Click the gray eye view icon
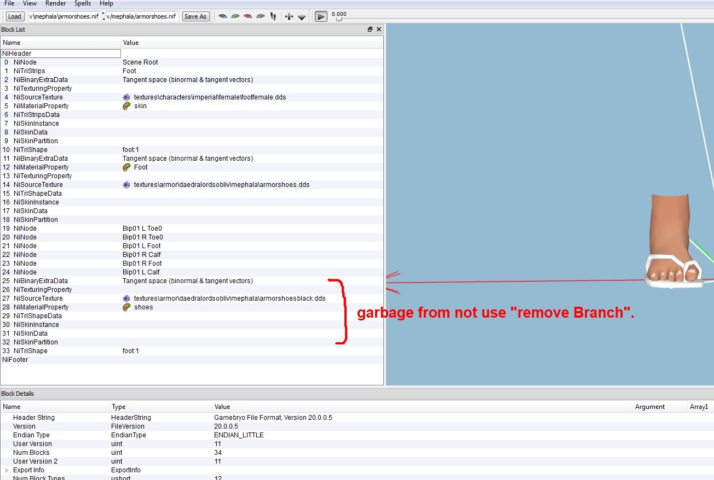 (x=261, y=16)
